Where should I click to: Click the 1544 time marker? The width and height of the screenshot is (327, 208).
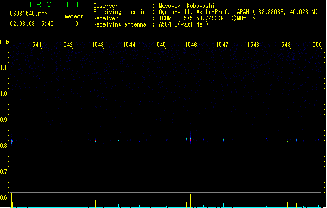pos(129,45)
